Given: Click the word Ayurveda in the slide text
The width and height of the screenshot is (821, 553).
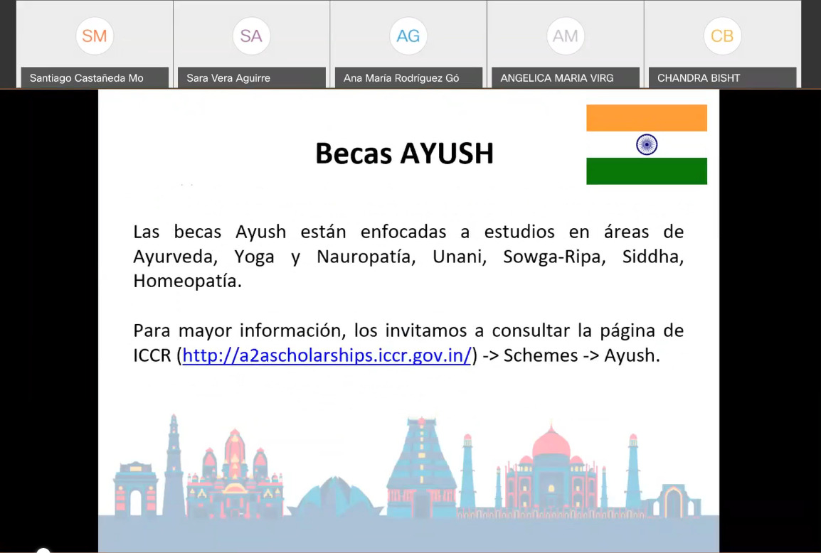Looking at the screenshot, I should (176, 257).
